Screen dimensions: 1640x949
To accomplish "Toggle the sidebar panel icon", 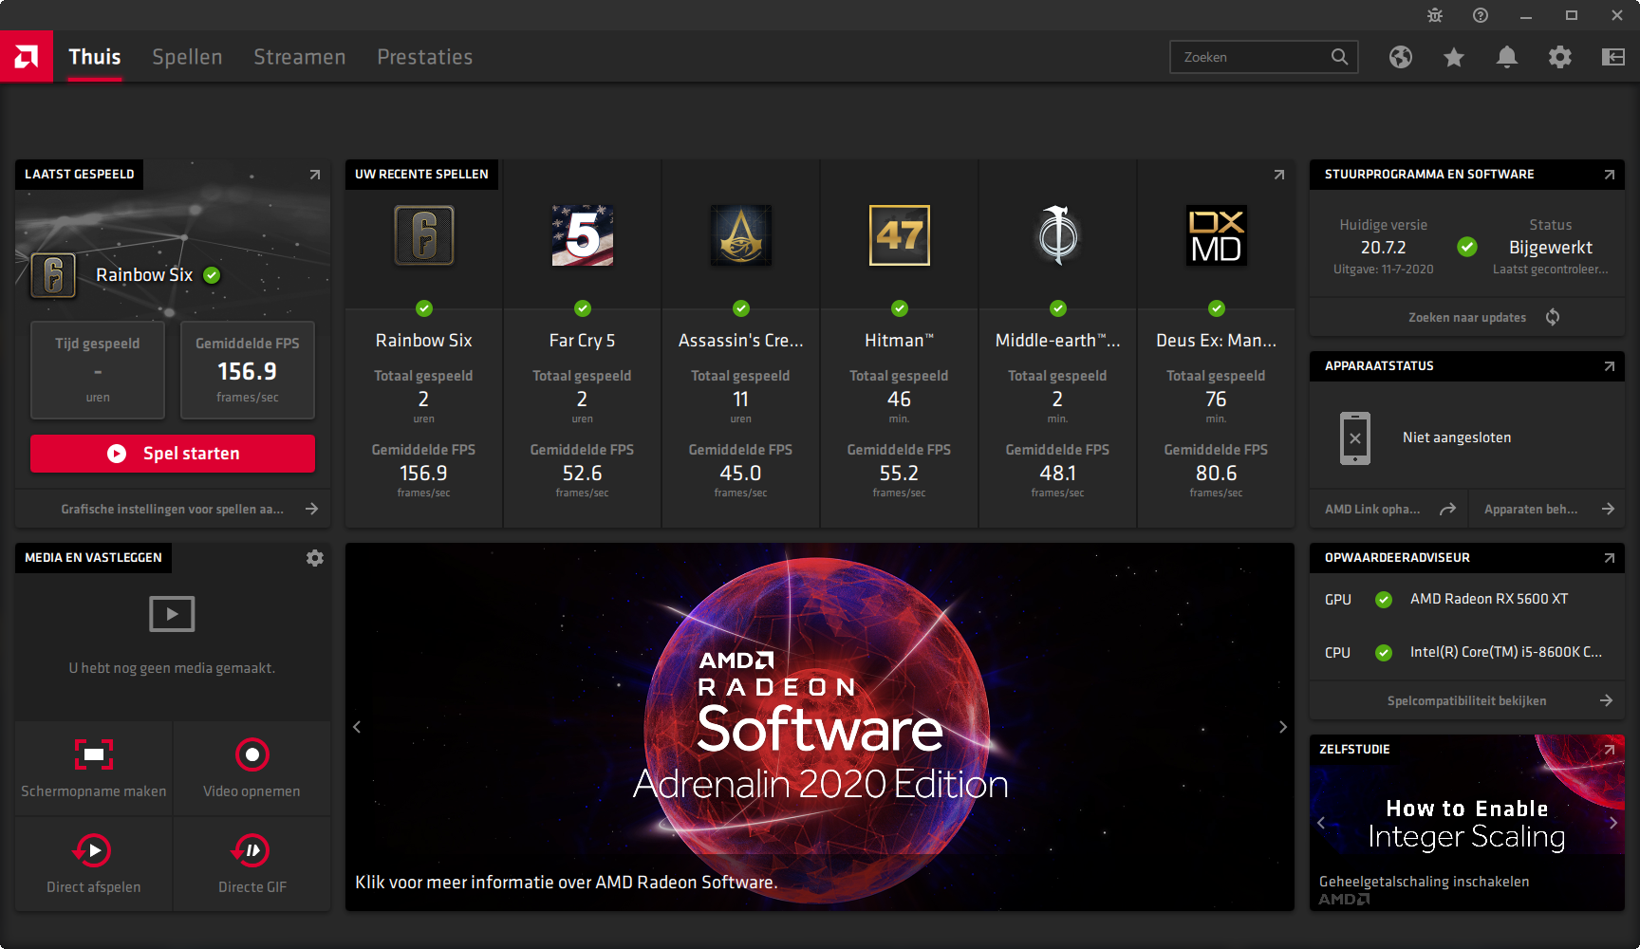I will pos(1613,57).
